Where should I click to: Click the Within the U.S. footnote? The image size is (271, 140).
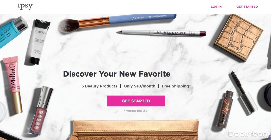coord(136,111)
